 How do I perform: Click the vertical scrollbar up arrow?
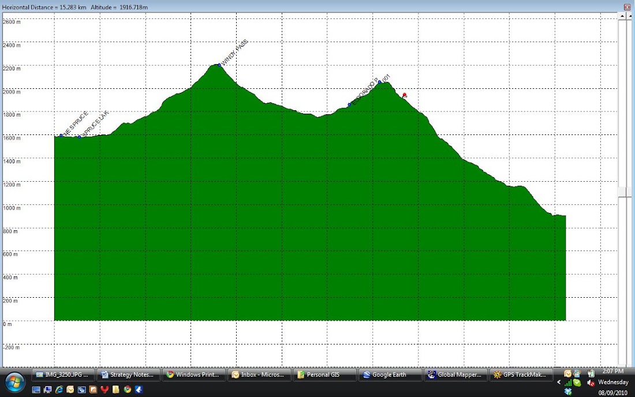[x=622, y=16]
